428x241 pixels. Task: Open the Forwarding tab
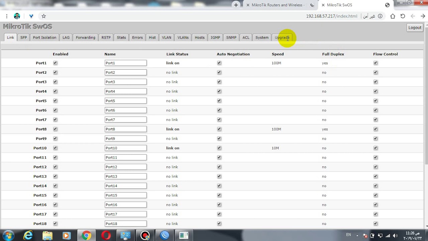86,37
